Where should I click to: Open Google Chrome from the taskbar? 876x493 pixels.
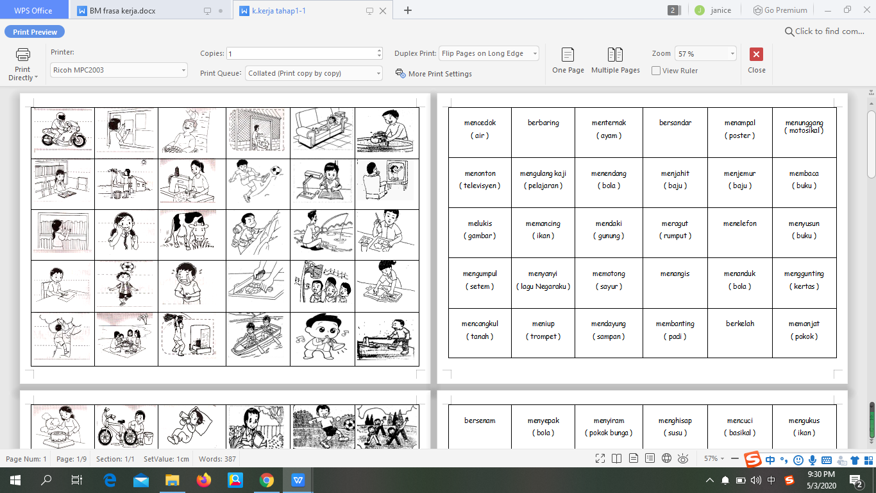(x=267, y=480)
